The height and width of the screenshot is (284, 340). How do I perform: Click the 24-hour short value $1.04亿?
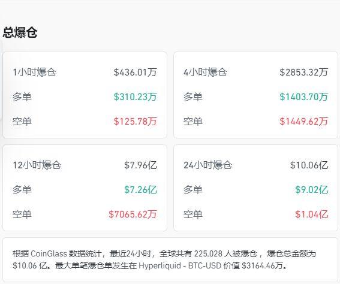pyautogui.click(x=312, y=214)
